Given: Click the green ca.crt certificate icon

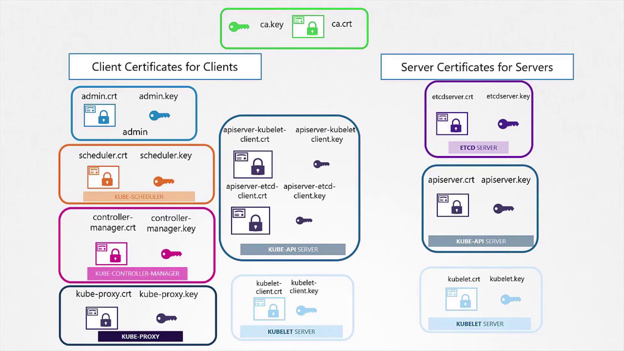Looking at the screenshot, I should click(308, 27).
